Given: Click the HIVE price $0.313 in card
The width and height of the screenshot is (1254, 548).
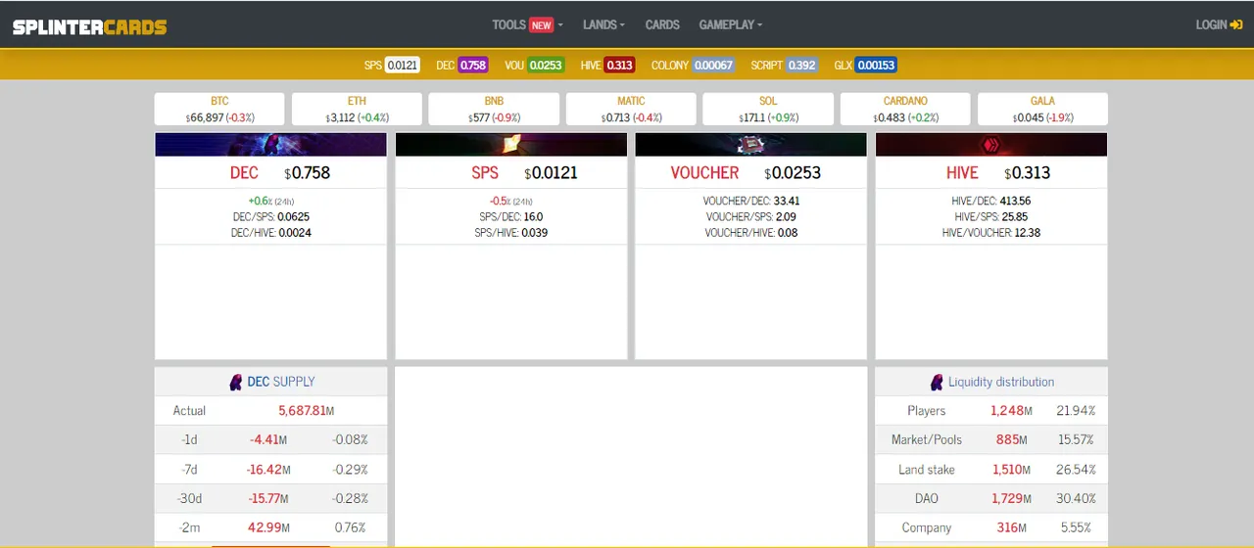Looking at the screenshot, I should [x=1028, y=173].
